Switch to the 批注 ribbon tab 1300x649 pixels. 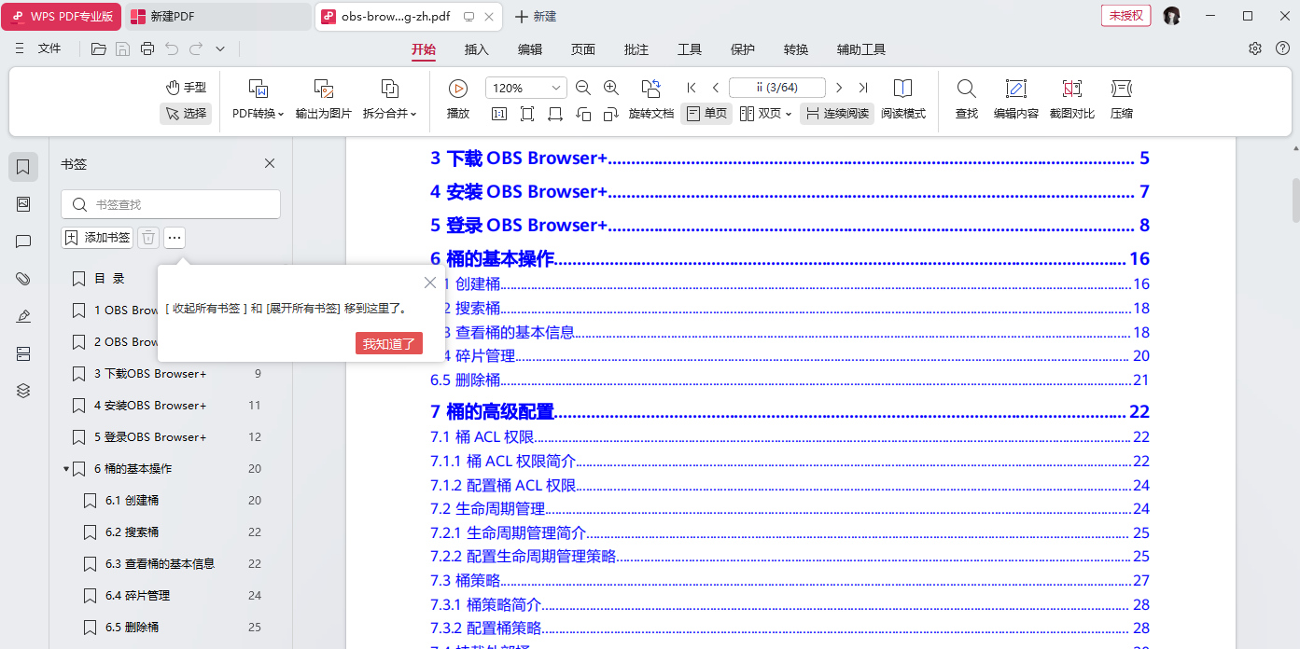coord(636,49)
